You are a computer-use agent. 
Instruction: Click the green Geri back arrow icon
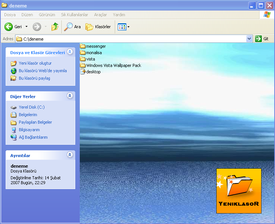[9, 27]
